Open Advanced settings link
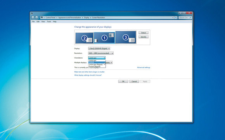The width and height of the screenshot is (225, 140). click(x=144, y=67)
